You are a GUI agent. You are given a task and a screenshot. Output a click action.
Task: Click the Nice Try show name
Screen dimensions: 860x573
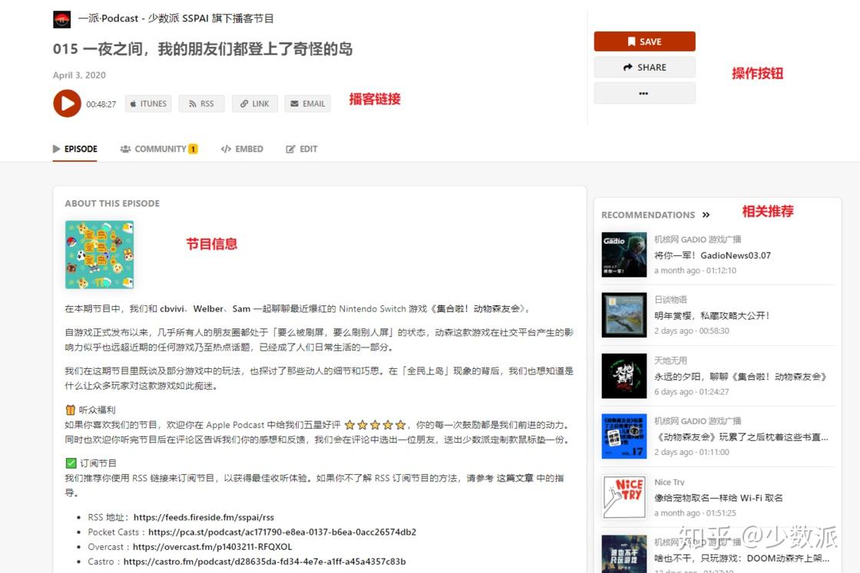click(x=669, y=482)
